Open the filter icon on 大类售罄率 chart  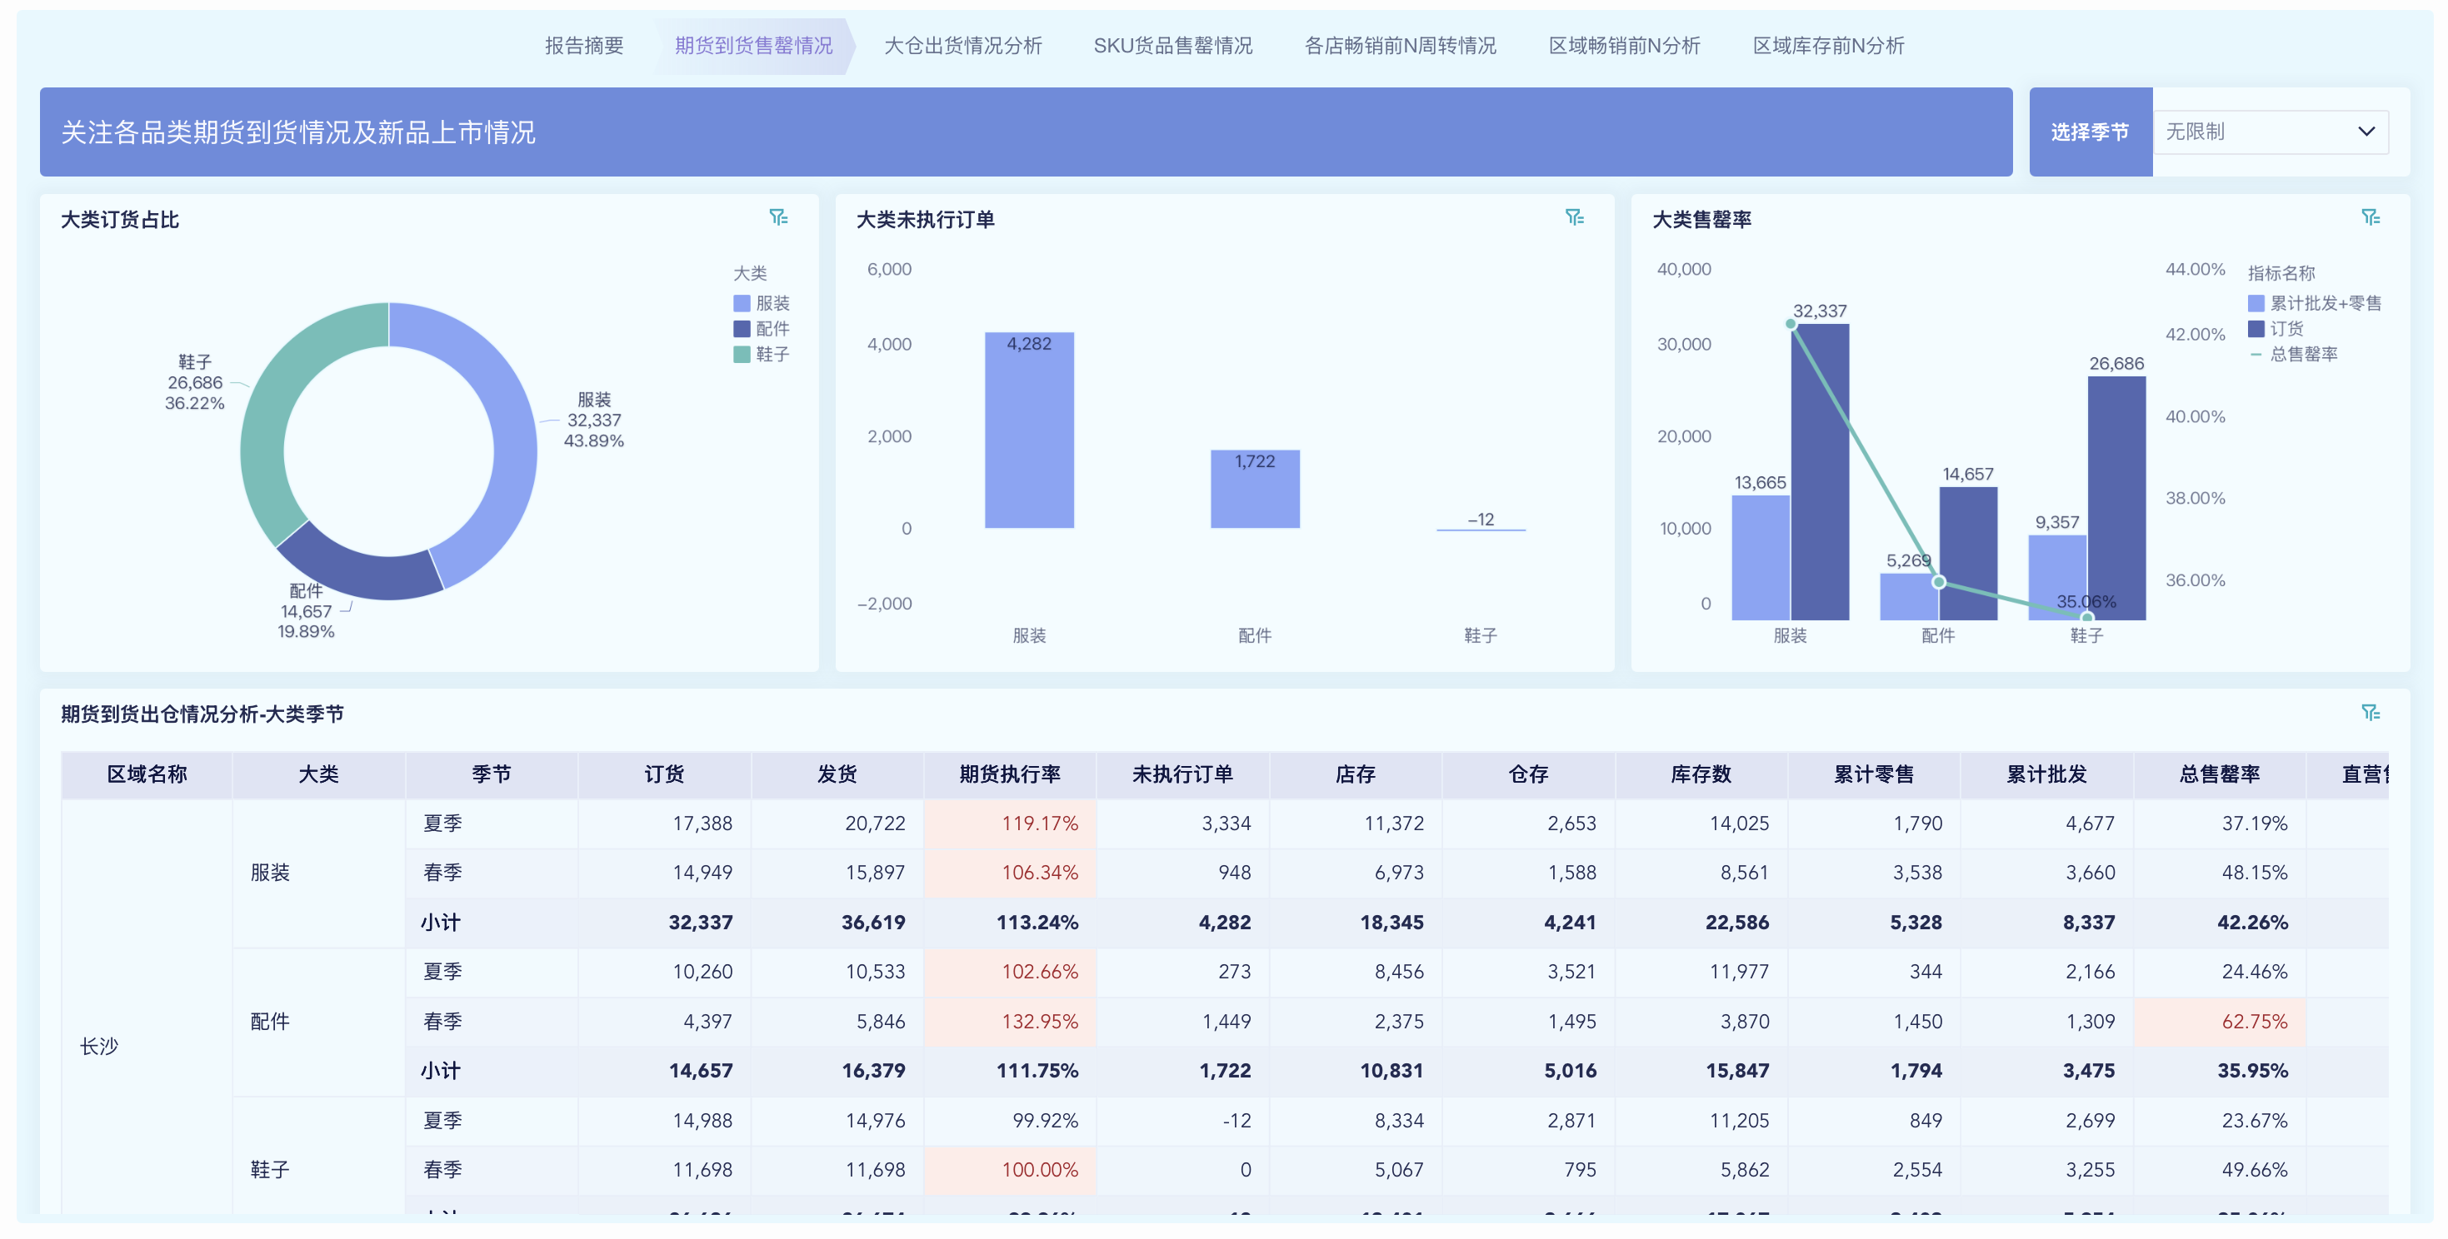tap(2372, 217)
